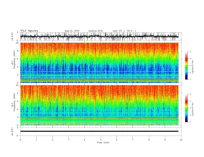The image size is (204, 157).
Task: Click the ch.2 frequency tick label '4'
Action: coord(18,109)
